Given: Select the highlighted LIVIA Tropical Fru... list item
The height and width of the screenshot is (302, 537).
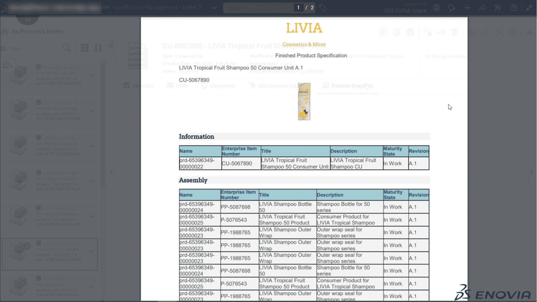Looking at the screenshot, I should (x=50, y=254).
